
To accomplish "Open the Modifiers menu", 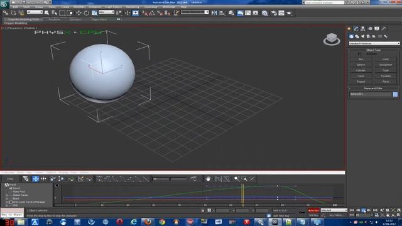I will click(x=79, y=7).
